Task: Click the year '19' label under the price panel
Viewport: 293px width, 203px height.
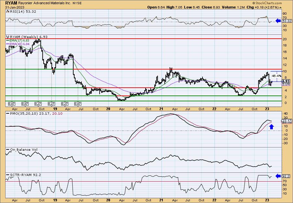Action: pos(55,109)
